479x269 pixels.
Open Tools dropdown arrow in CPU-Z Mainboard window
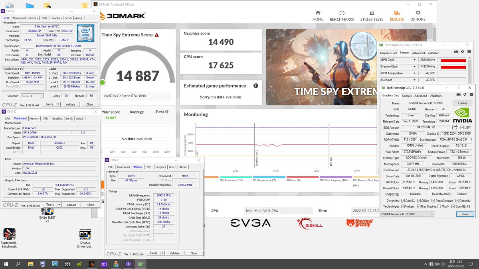pyautogui.click(x=59, y=205)
